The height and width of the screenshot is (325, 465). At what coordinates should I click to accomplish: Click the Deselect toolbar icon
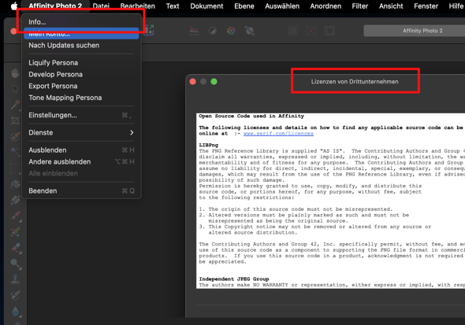point(311,31)
